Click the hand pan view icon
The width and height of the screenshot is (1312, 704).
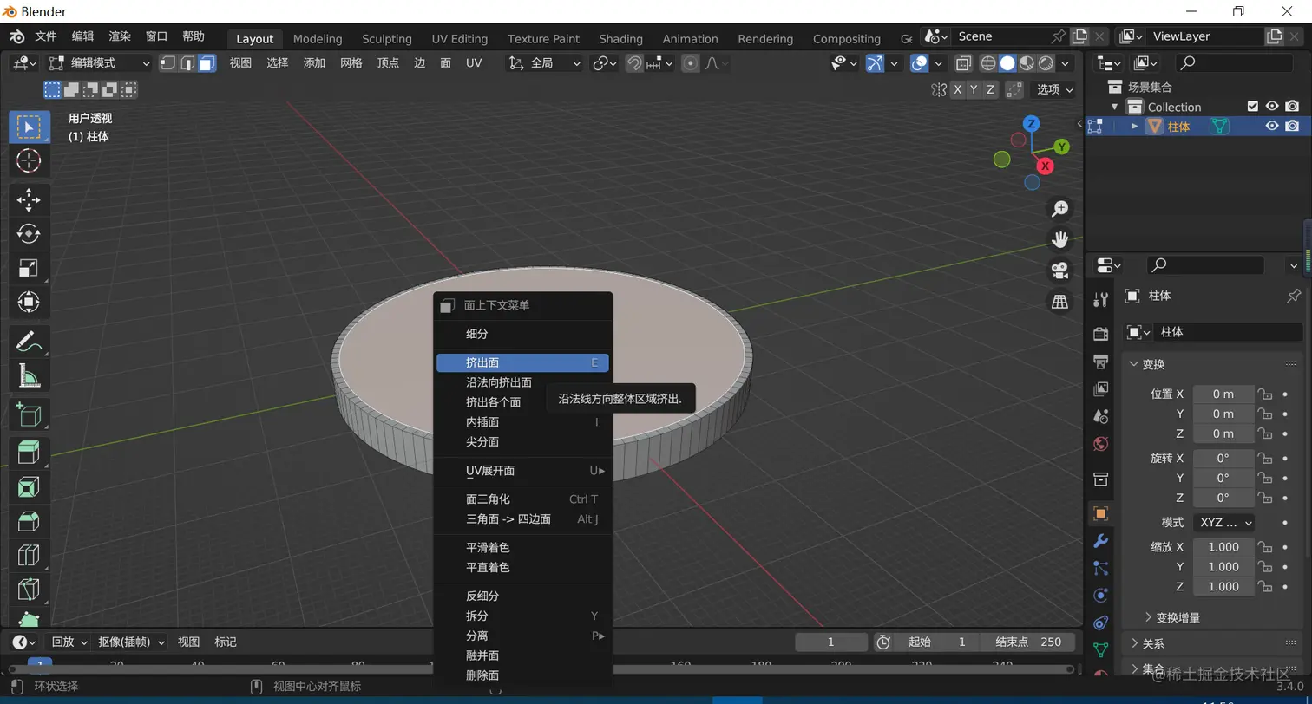1059,239
